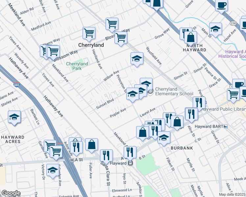Click the Grace St street label
Image resolution: width=246 pixels, height=197 pixels.
(x=215, y=83)
